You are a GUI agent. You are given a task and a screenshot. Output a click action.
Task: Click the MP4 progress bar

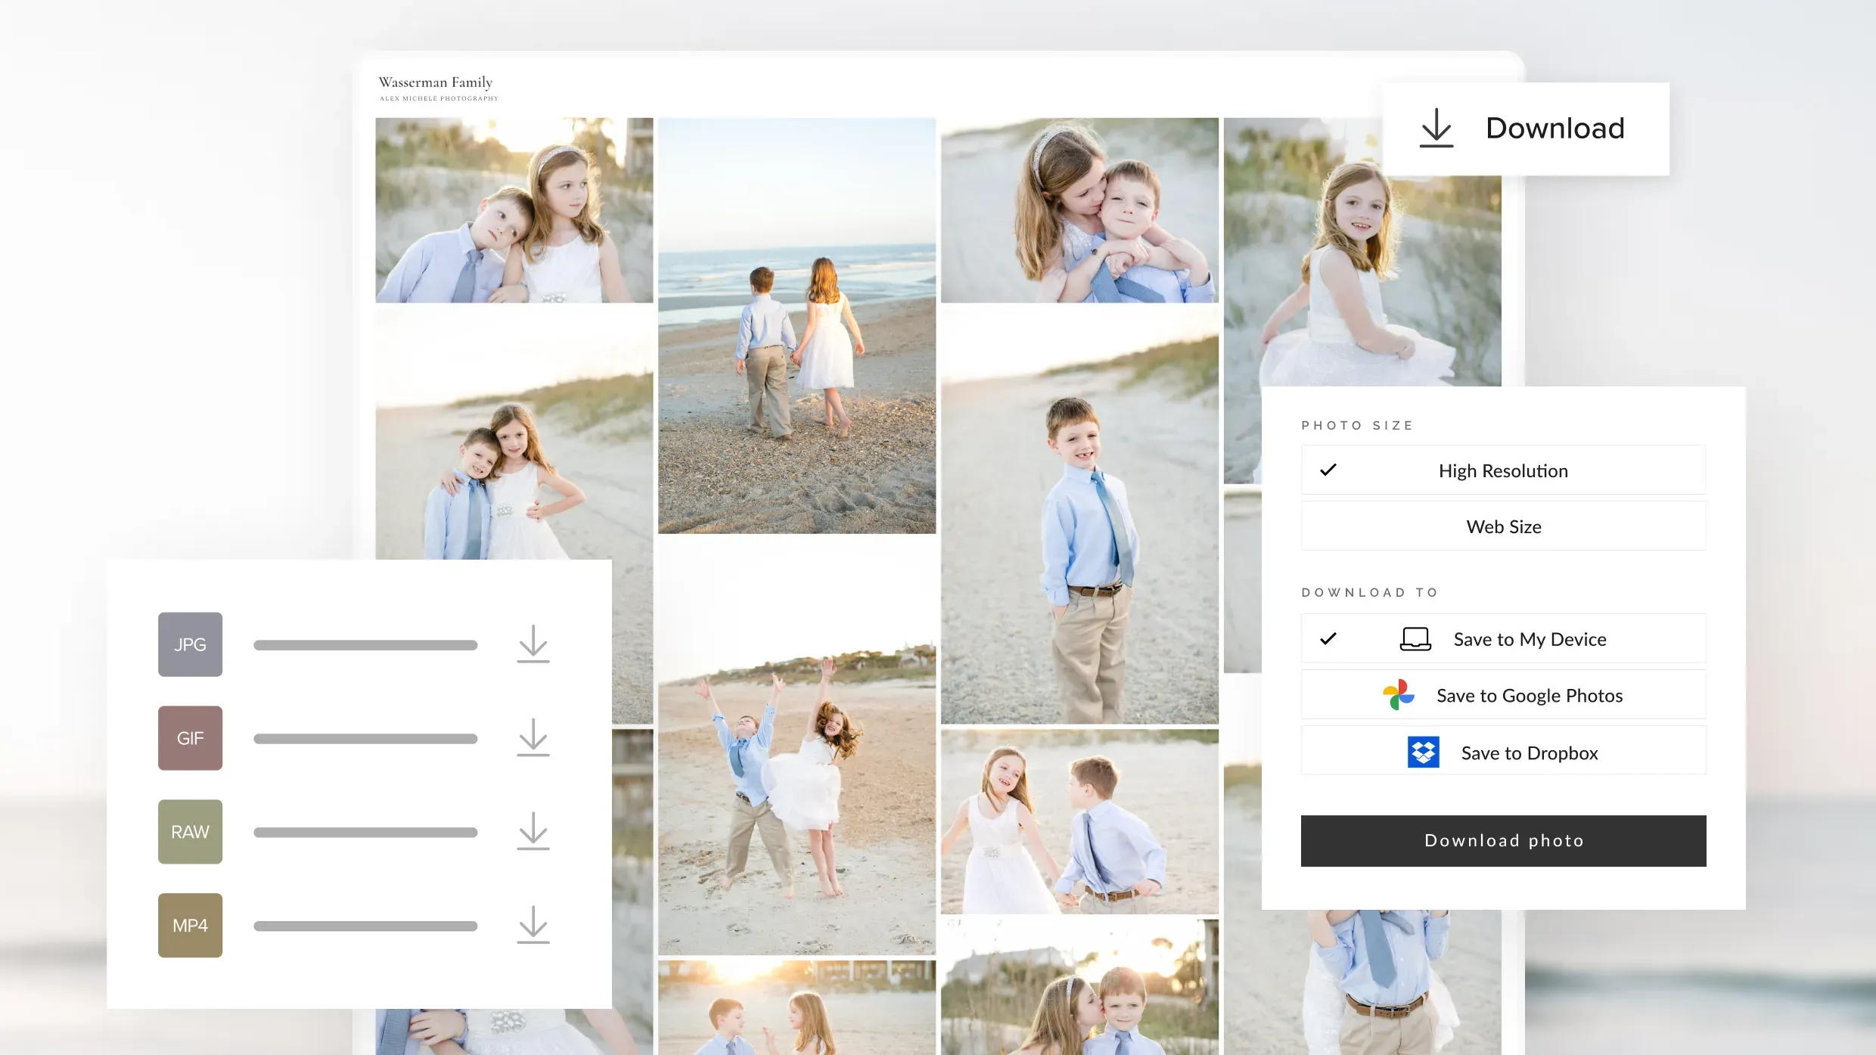(x=365, y=926)
